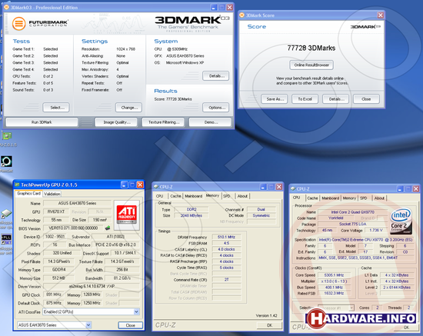Click the BIOS save chip icon in GPU-Z
This screenshot has height=336, width=423.
[108, 228]
